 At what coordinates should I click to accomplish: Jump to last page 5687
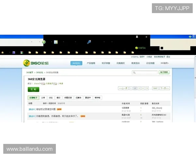tap(155, 88)
